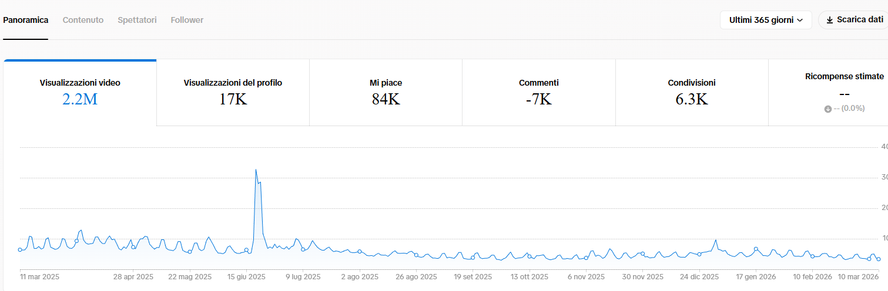Click the data point above 30 nov 2025
888x291 pixels.
tap(642, 254)
